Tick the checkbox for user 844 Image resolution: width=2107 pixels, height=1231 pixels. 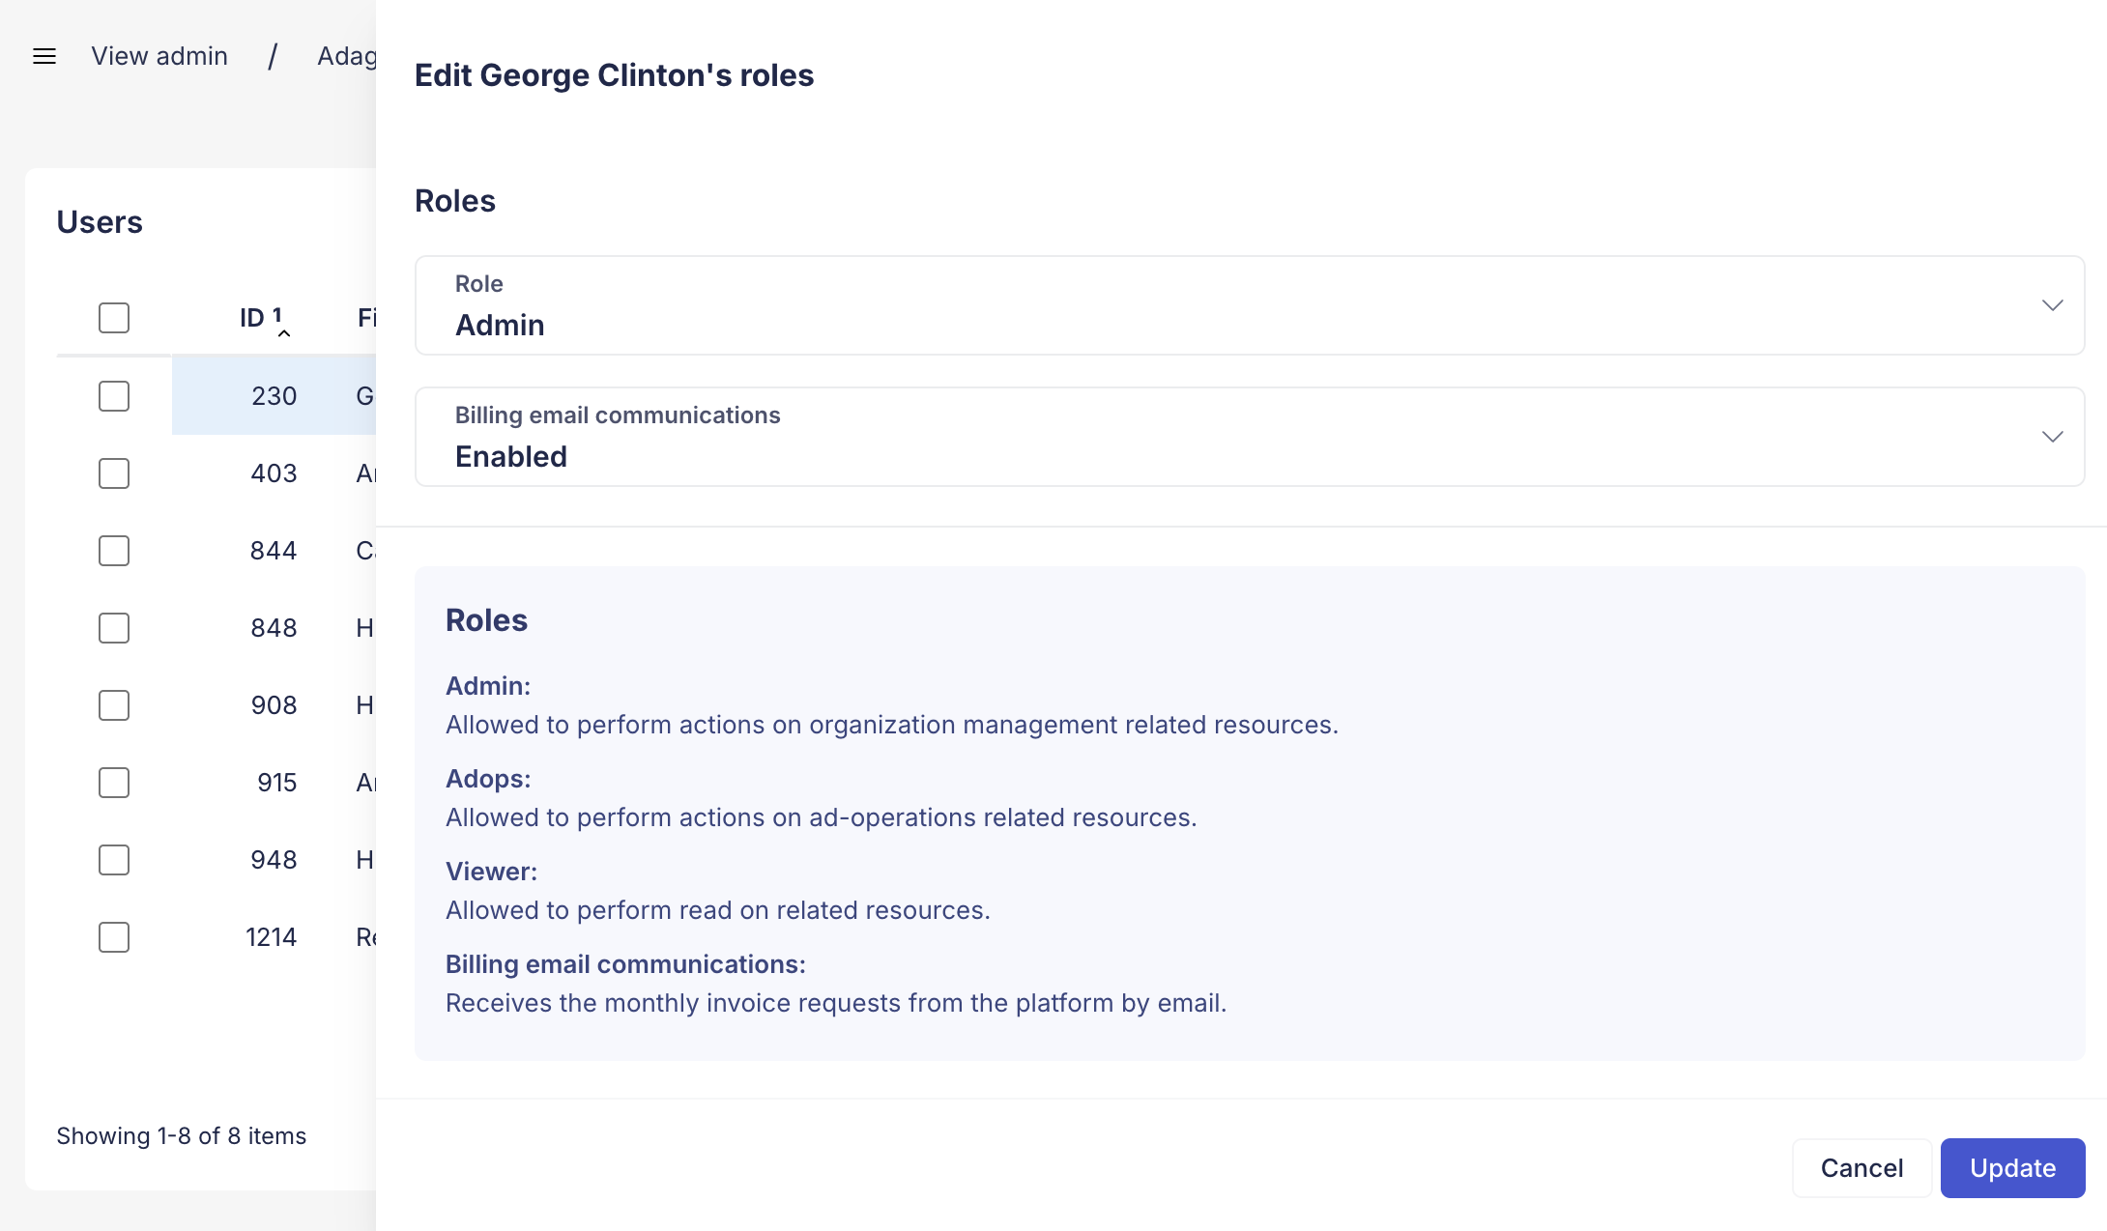click(114, 551)
